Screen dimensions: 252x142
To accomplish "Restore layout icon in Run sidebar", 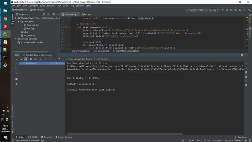I will coord(16,79).
